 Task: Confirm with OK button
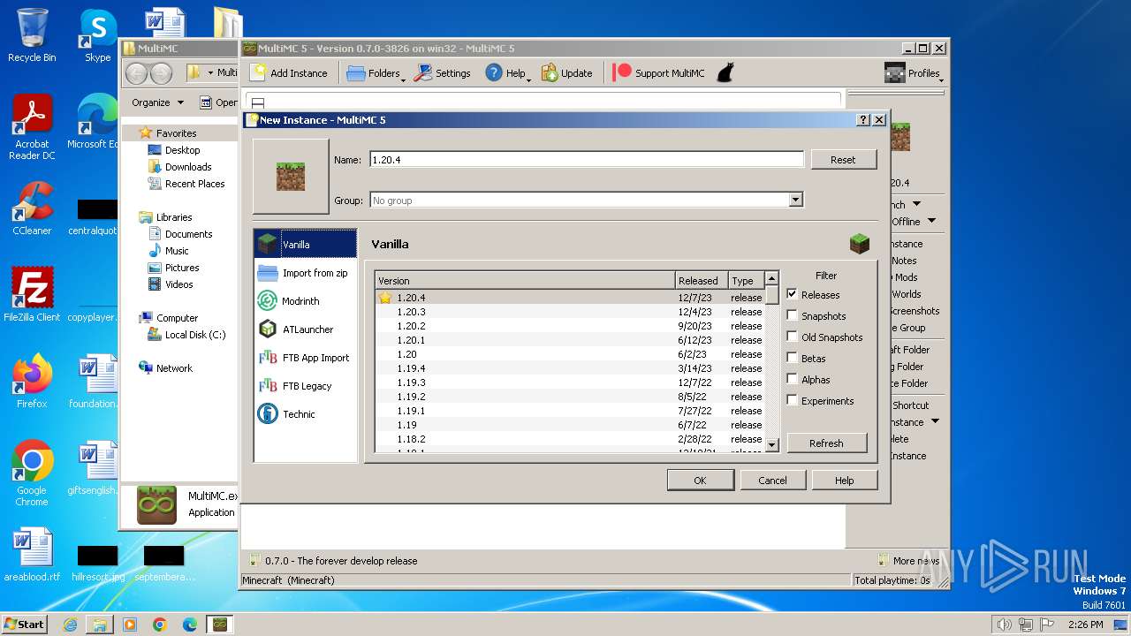tap(700, 481)
